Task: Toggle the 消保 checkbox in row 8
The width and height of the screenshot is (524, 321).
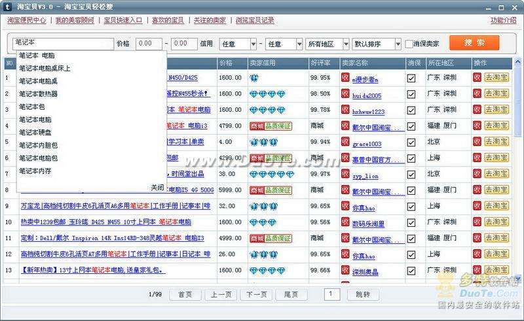Action: coord(411,190)
